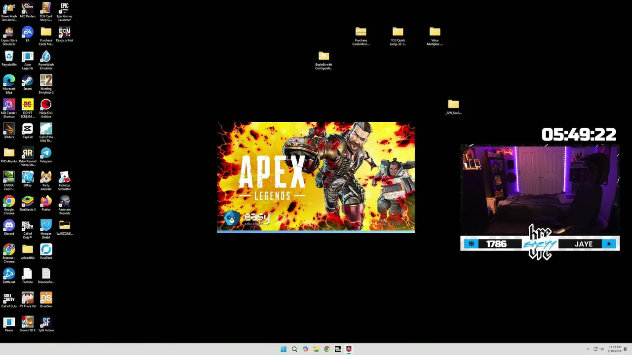Click the MSI Center shortcut icon

tap(9, 109)
